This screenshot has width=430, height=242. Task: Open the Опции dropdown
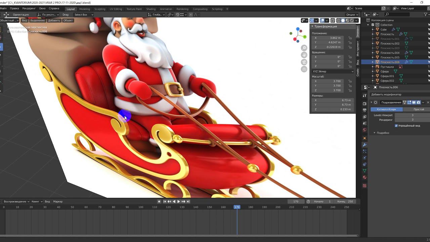tap(352, 15)
